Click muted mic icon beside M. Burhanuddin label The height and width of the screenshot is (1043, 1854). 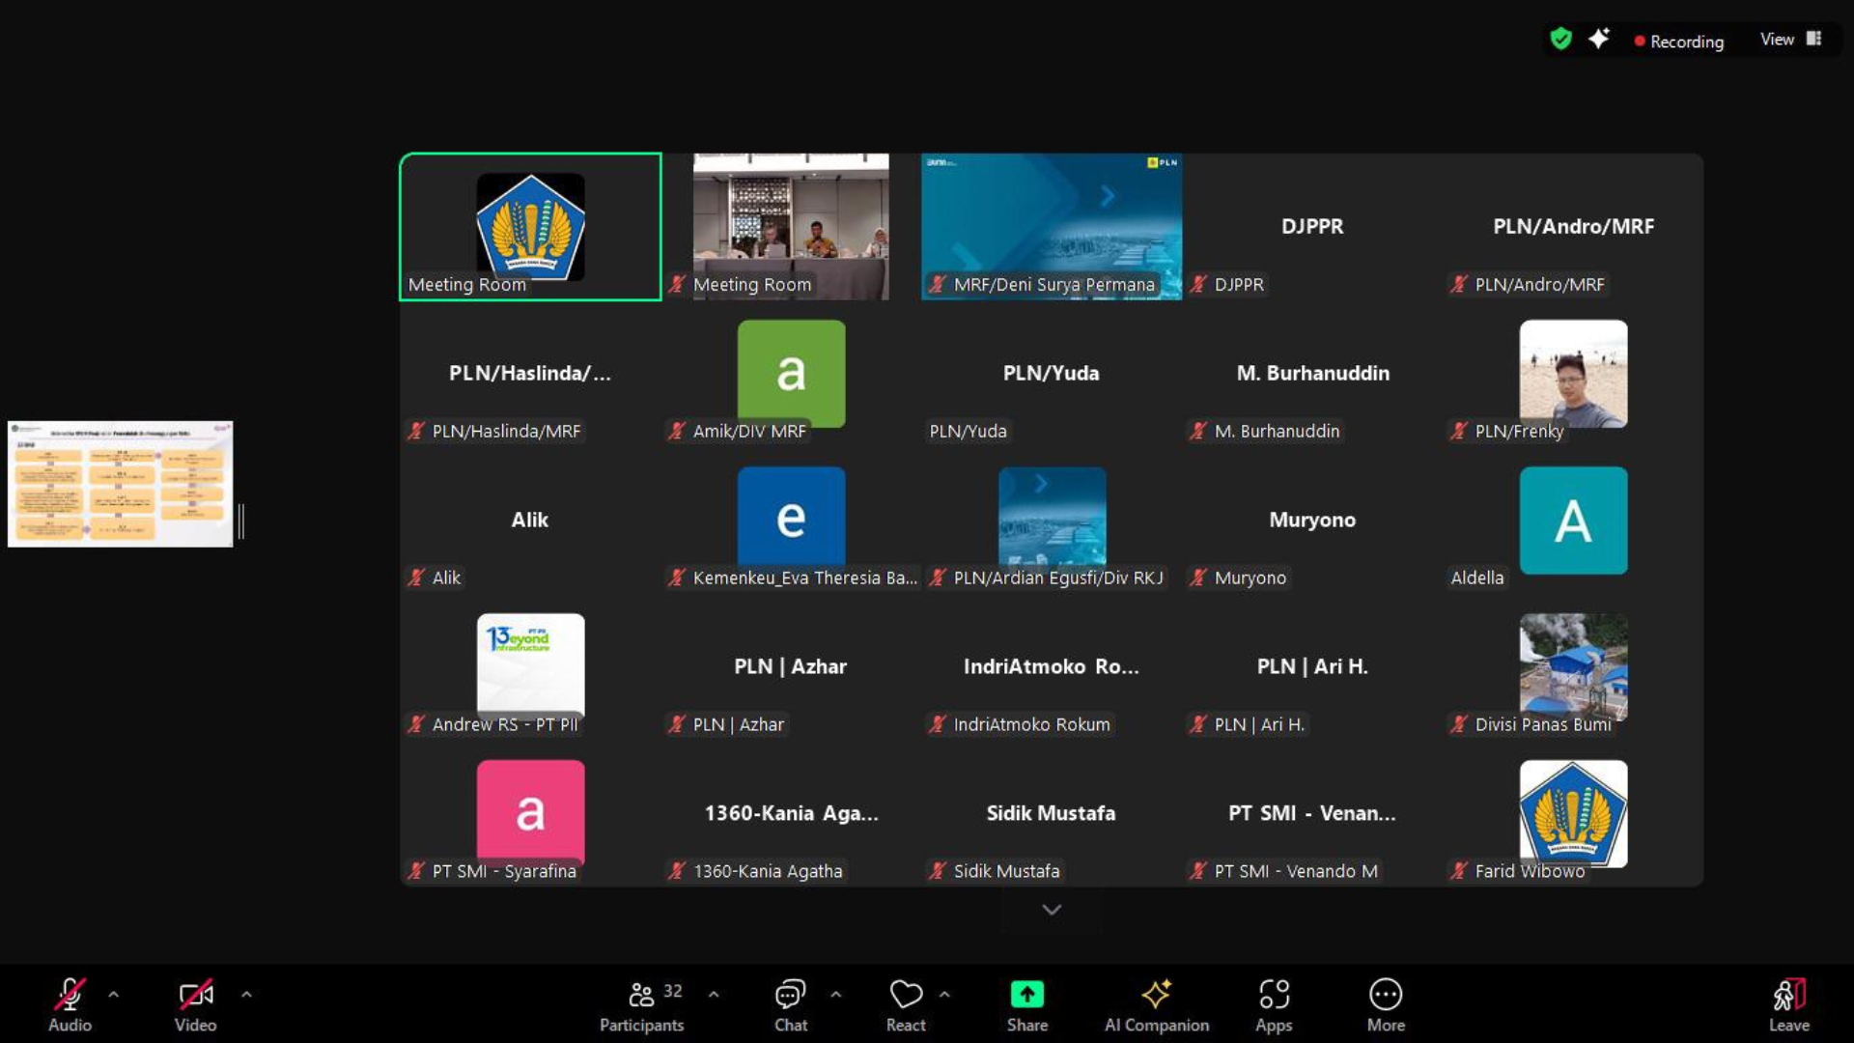click(1198, 431)
